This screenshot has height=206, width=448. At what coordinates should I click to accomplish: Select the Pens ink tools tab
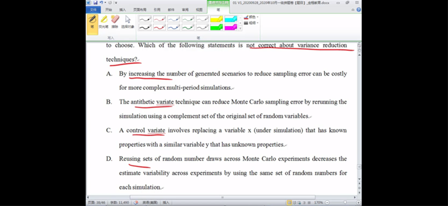click(x=218, y=9)
